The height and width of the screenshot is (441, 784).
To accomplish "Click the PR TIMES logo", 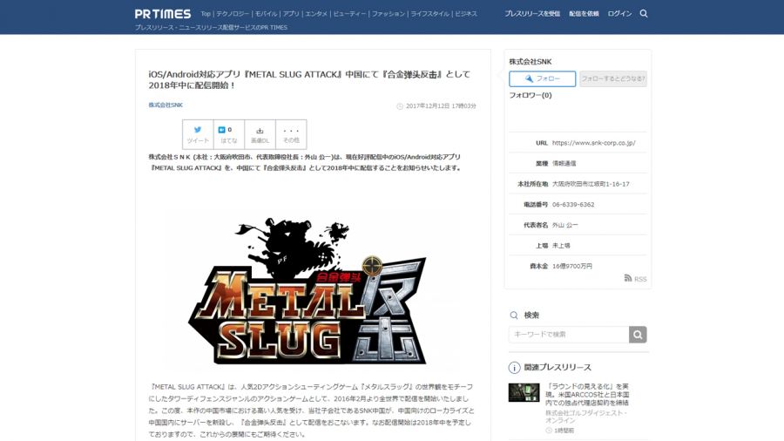I will coord(162,14).
